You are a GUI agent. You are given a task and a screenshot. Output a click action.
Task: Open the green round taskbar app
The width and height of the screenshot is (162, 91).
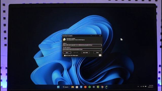point(90,87)
